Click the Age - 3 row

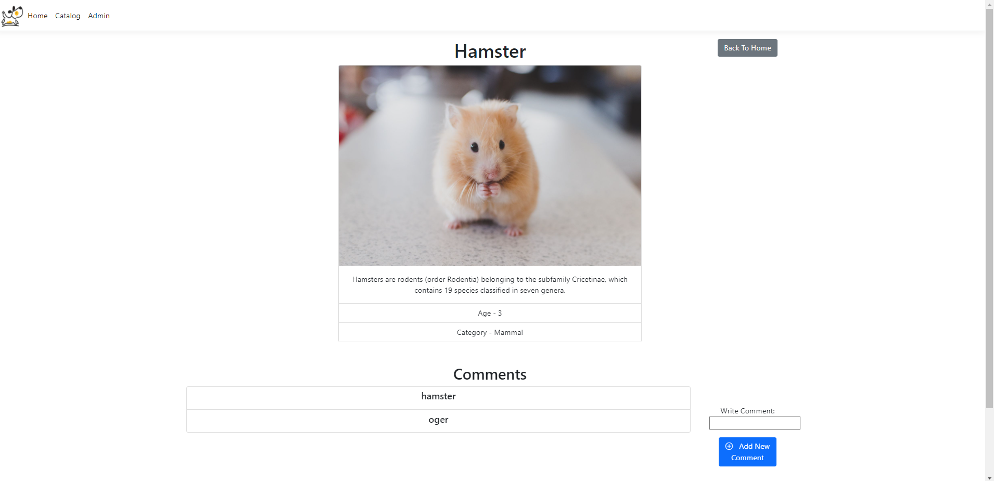pos(490,313)
